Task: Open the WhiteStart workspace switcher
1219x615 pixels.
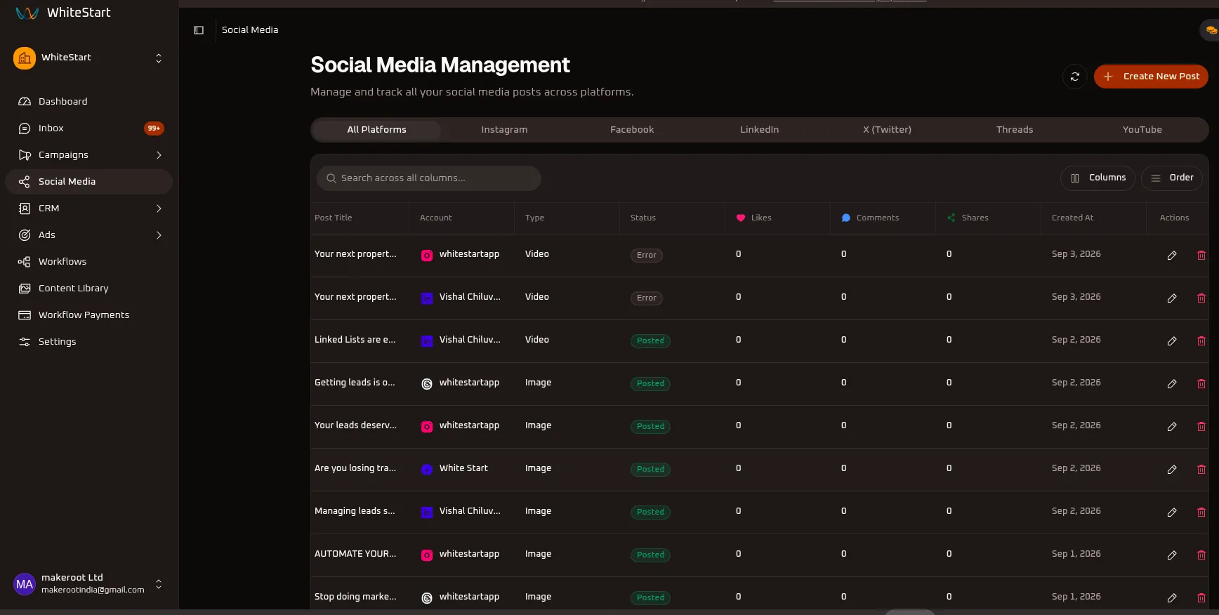Action: pyautogui.click(x=88, y=58)
